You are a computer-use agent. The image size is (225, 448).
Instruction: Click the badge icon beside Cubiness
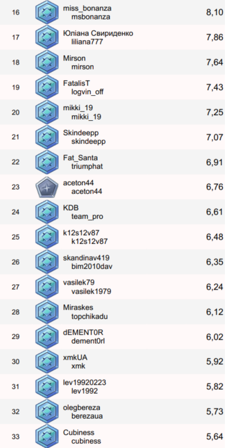[x=47, y=436]
